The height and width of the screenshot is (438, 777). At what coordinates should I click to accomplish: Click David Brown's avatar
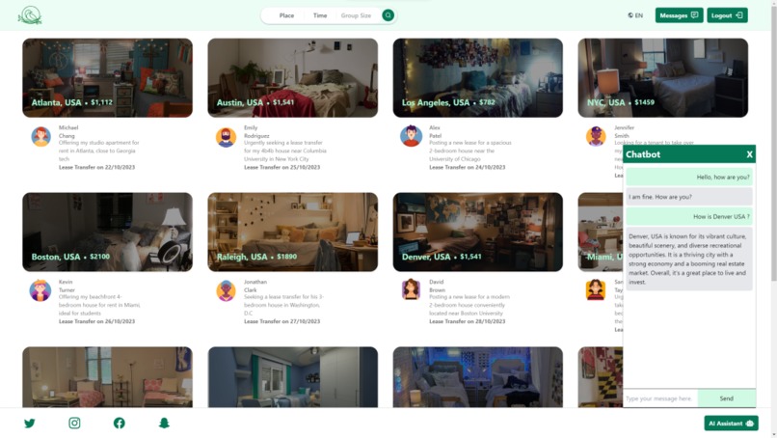pos(411,289)
